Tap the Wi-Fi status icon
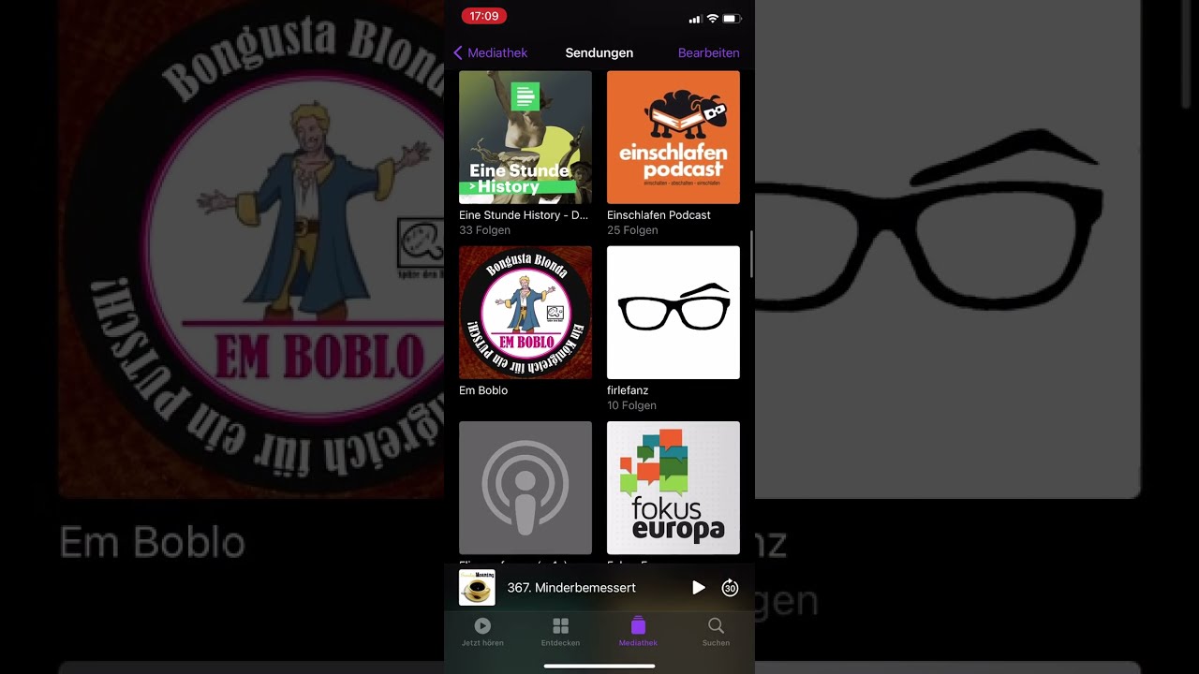 (712, 19)
